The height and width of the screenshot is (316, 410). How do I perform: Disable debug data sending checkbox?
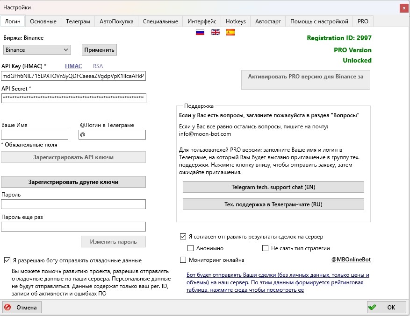(6, 261)
